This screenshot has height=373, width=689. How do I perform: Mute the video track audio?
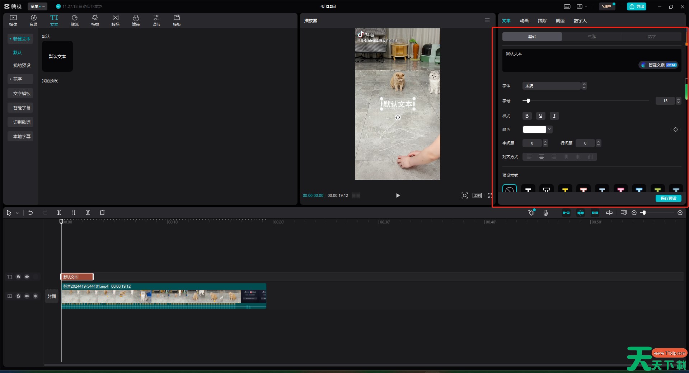click(x=36, y=296)
